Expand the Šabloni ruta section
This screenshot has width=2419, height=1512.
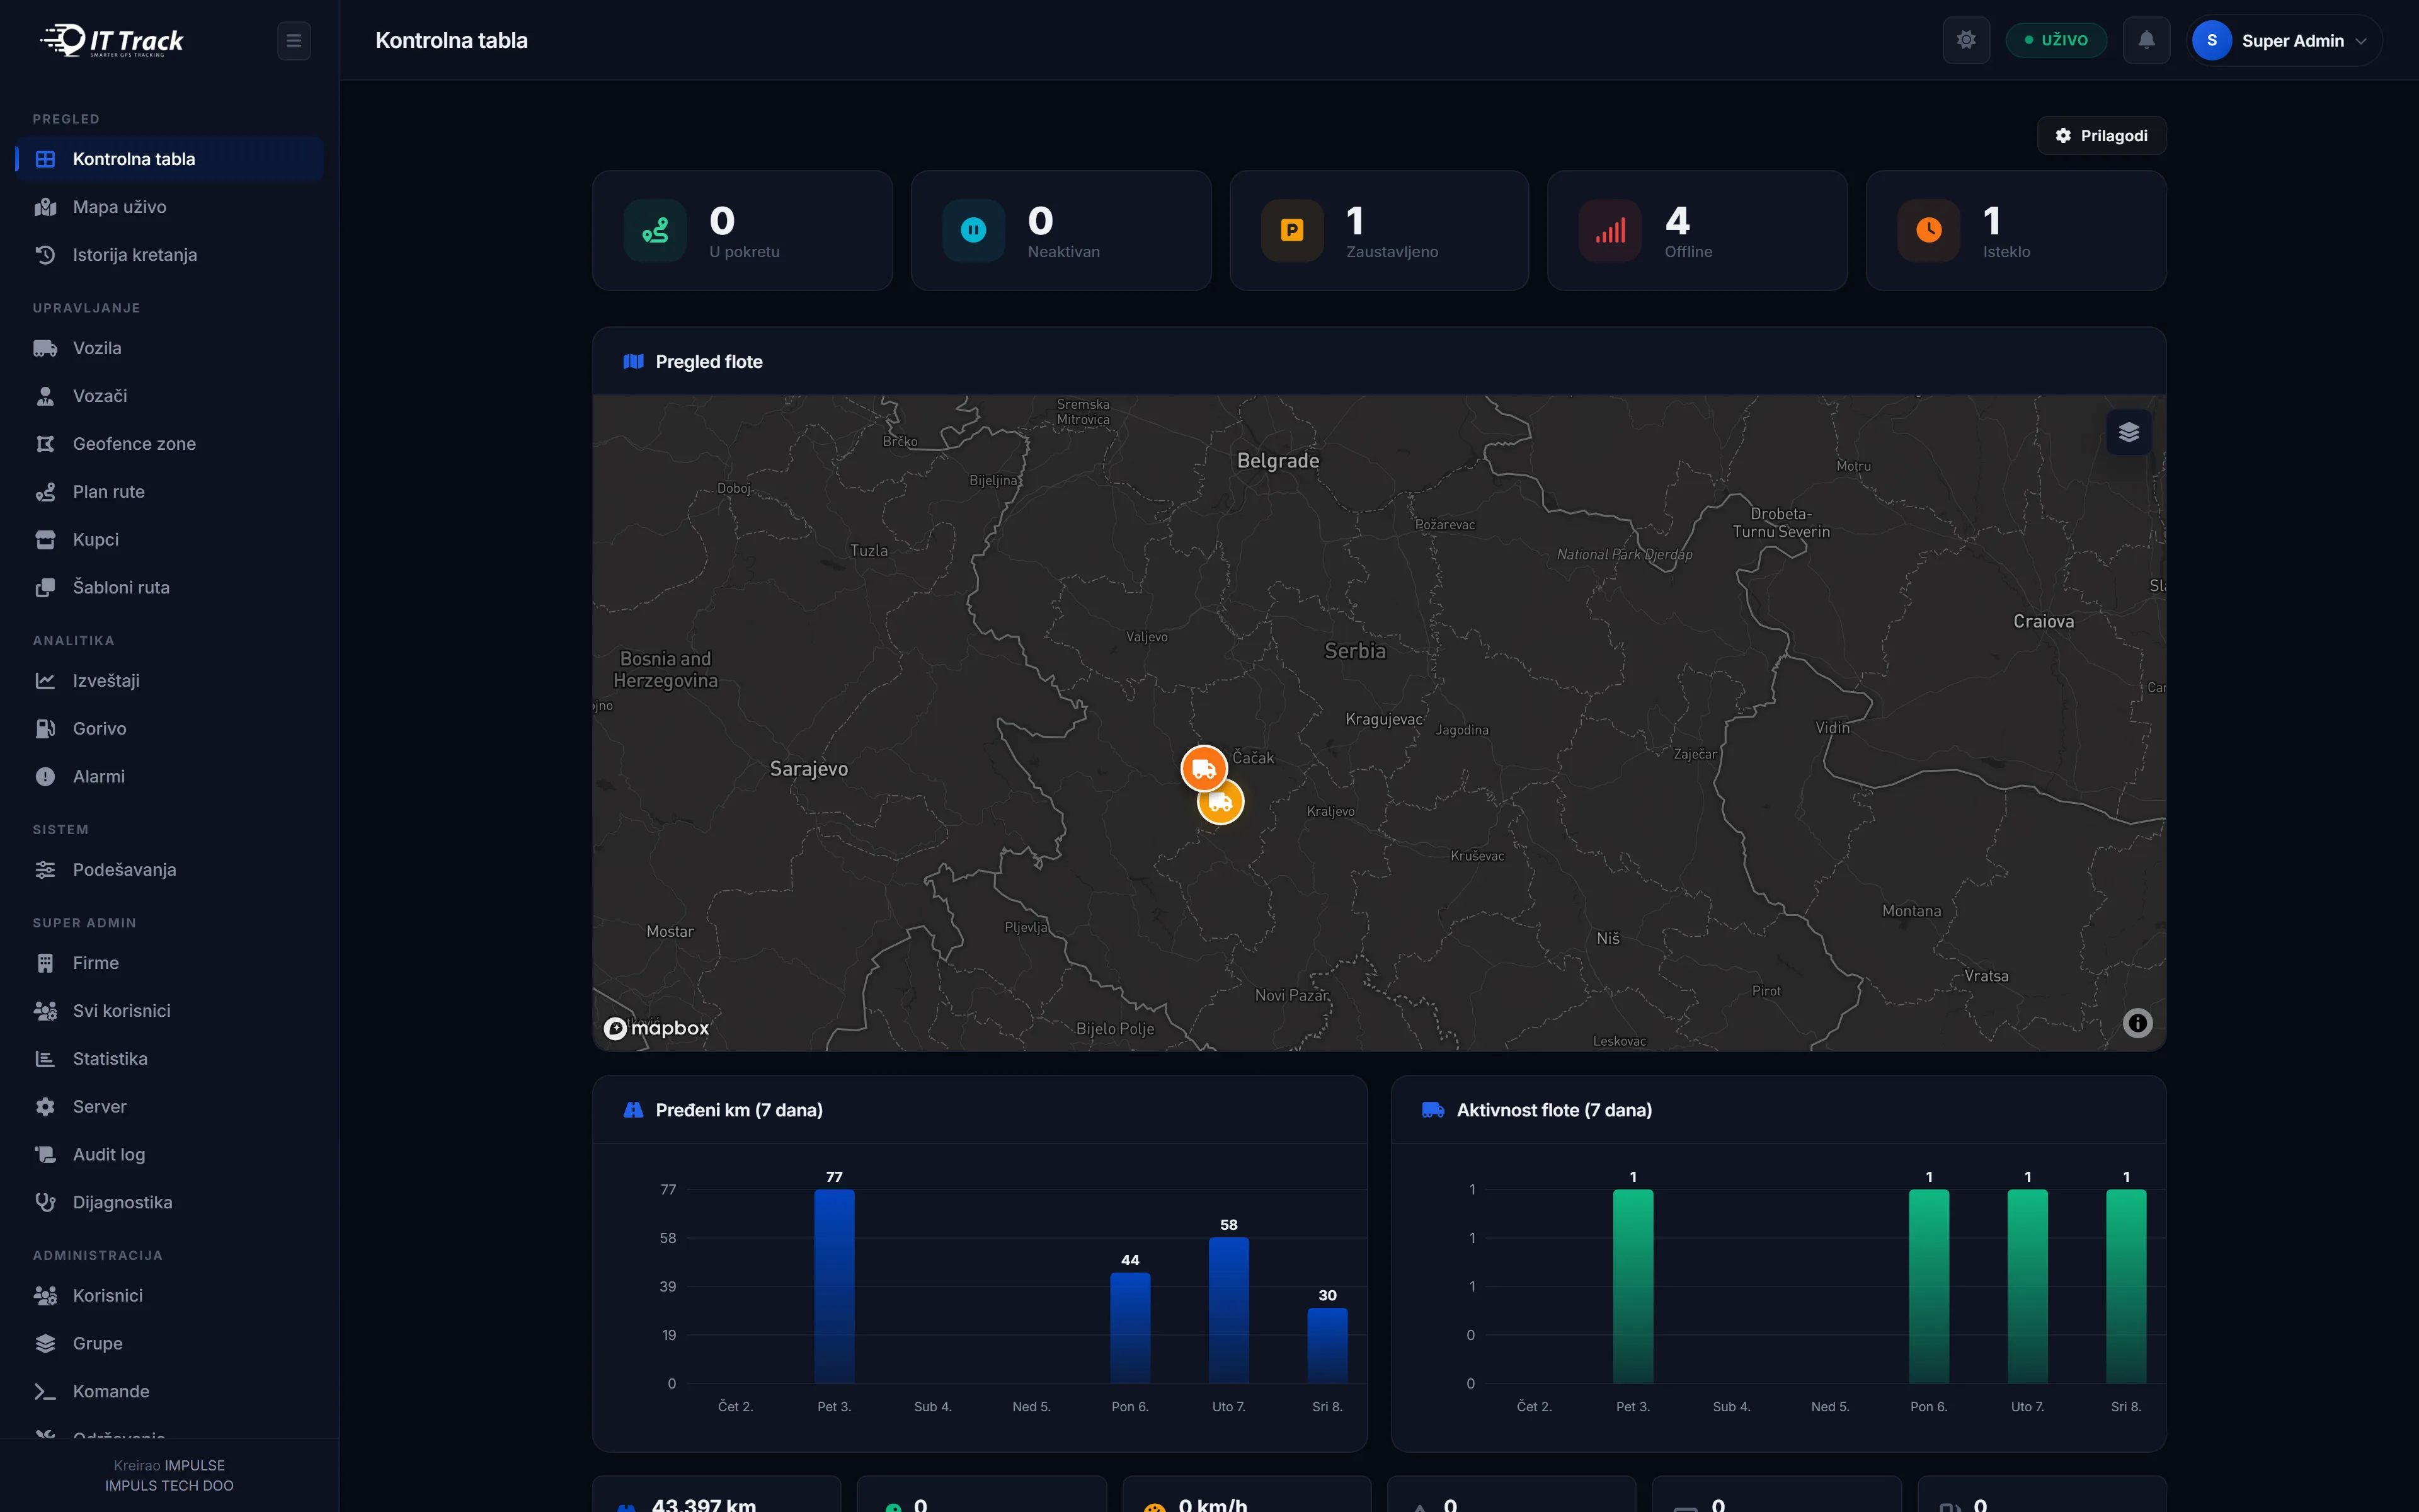tap(120, 587)
